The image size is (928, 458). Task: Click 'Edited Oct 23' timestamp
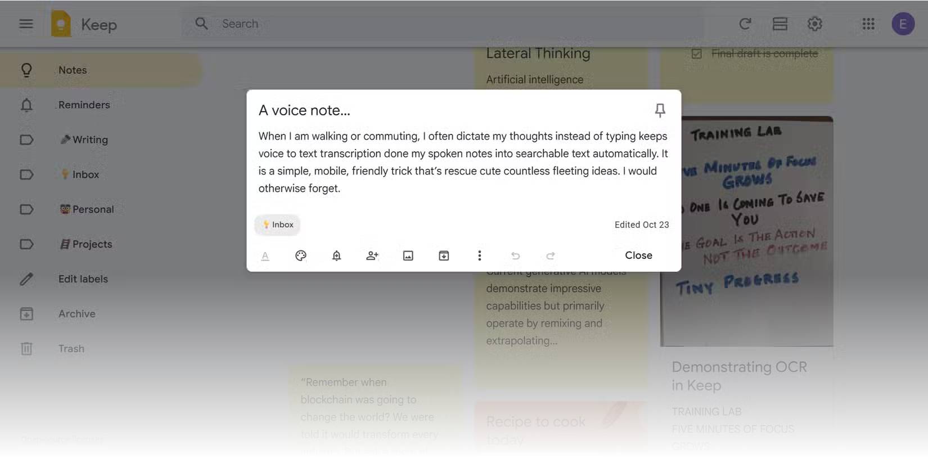click(642, 224)
